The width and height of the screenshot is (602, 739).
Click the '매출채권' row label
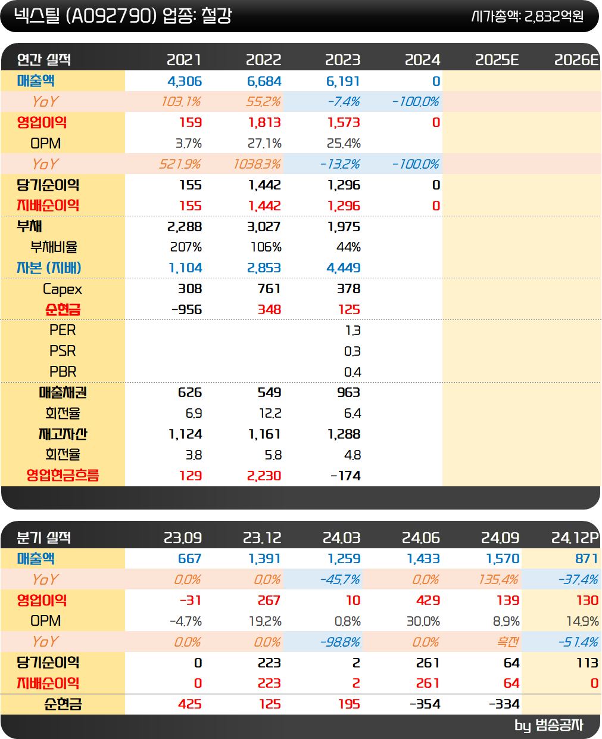point(63,393)
